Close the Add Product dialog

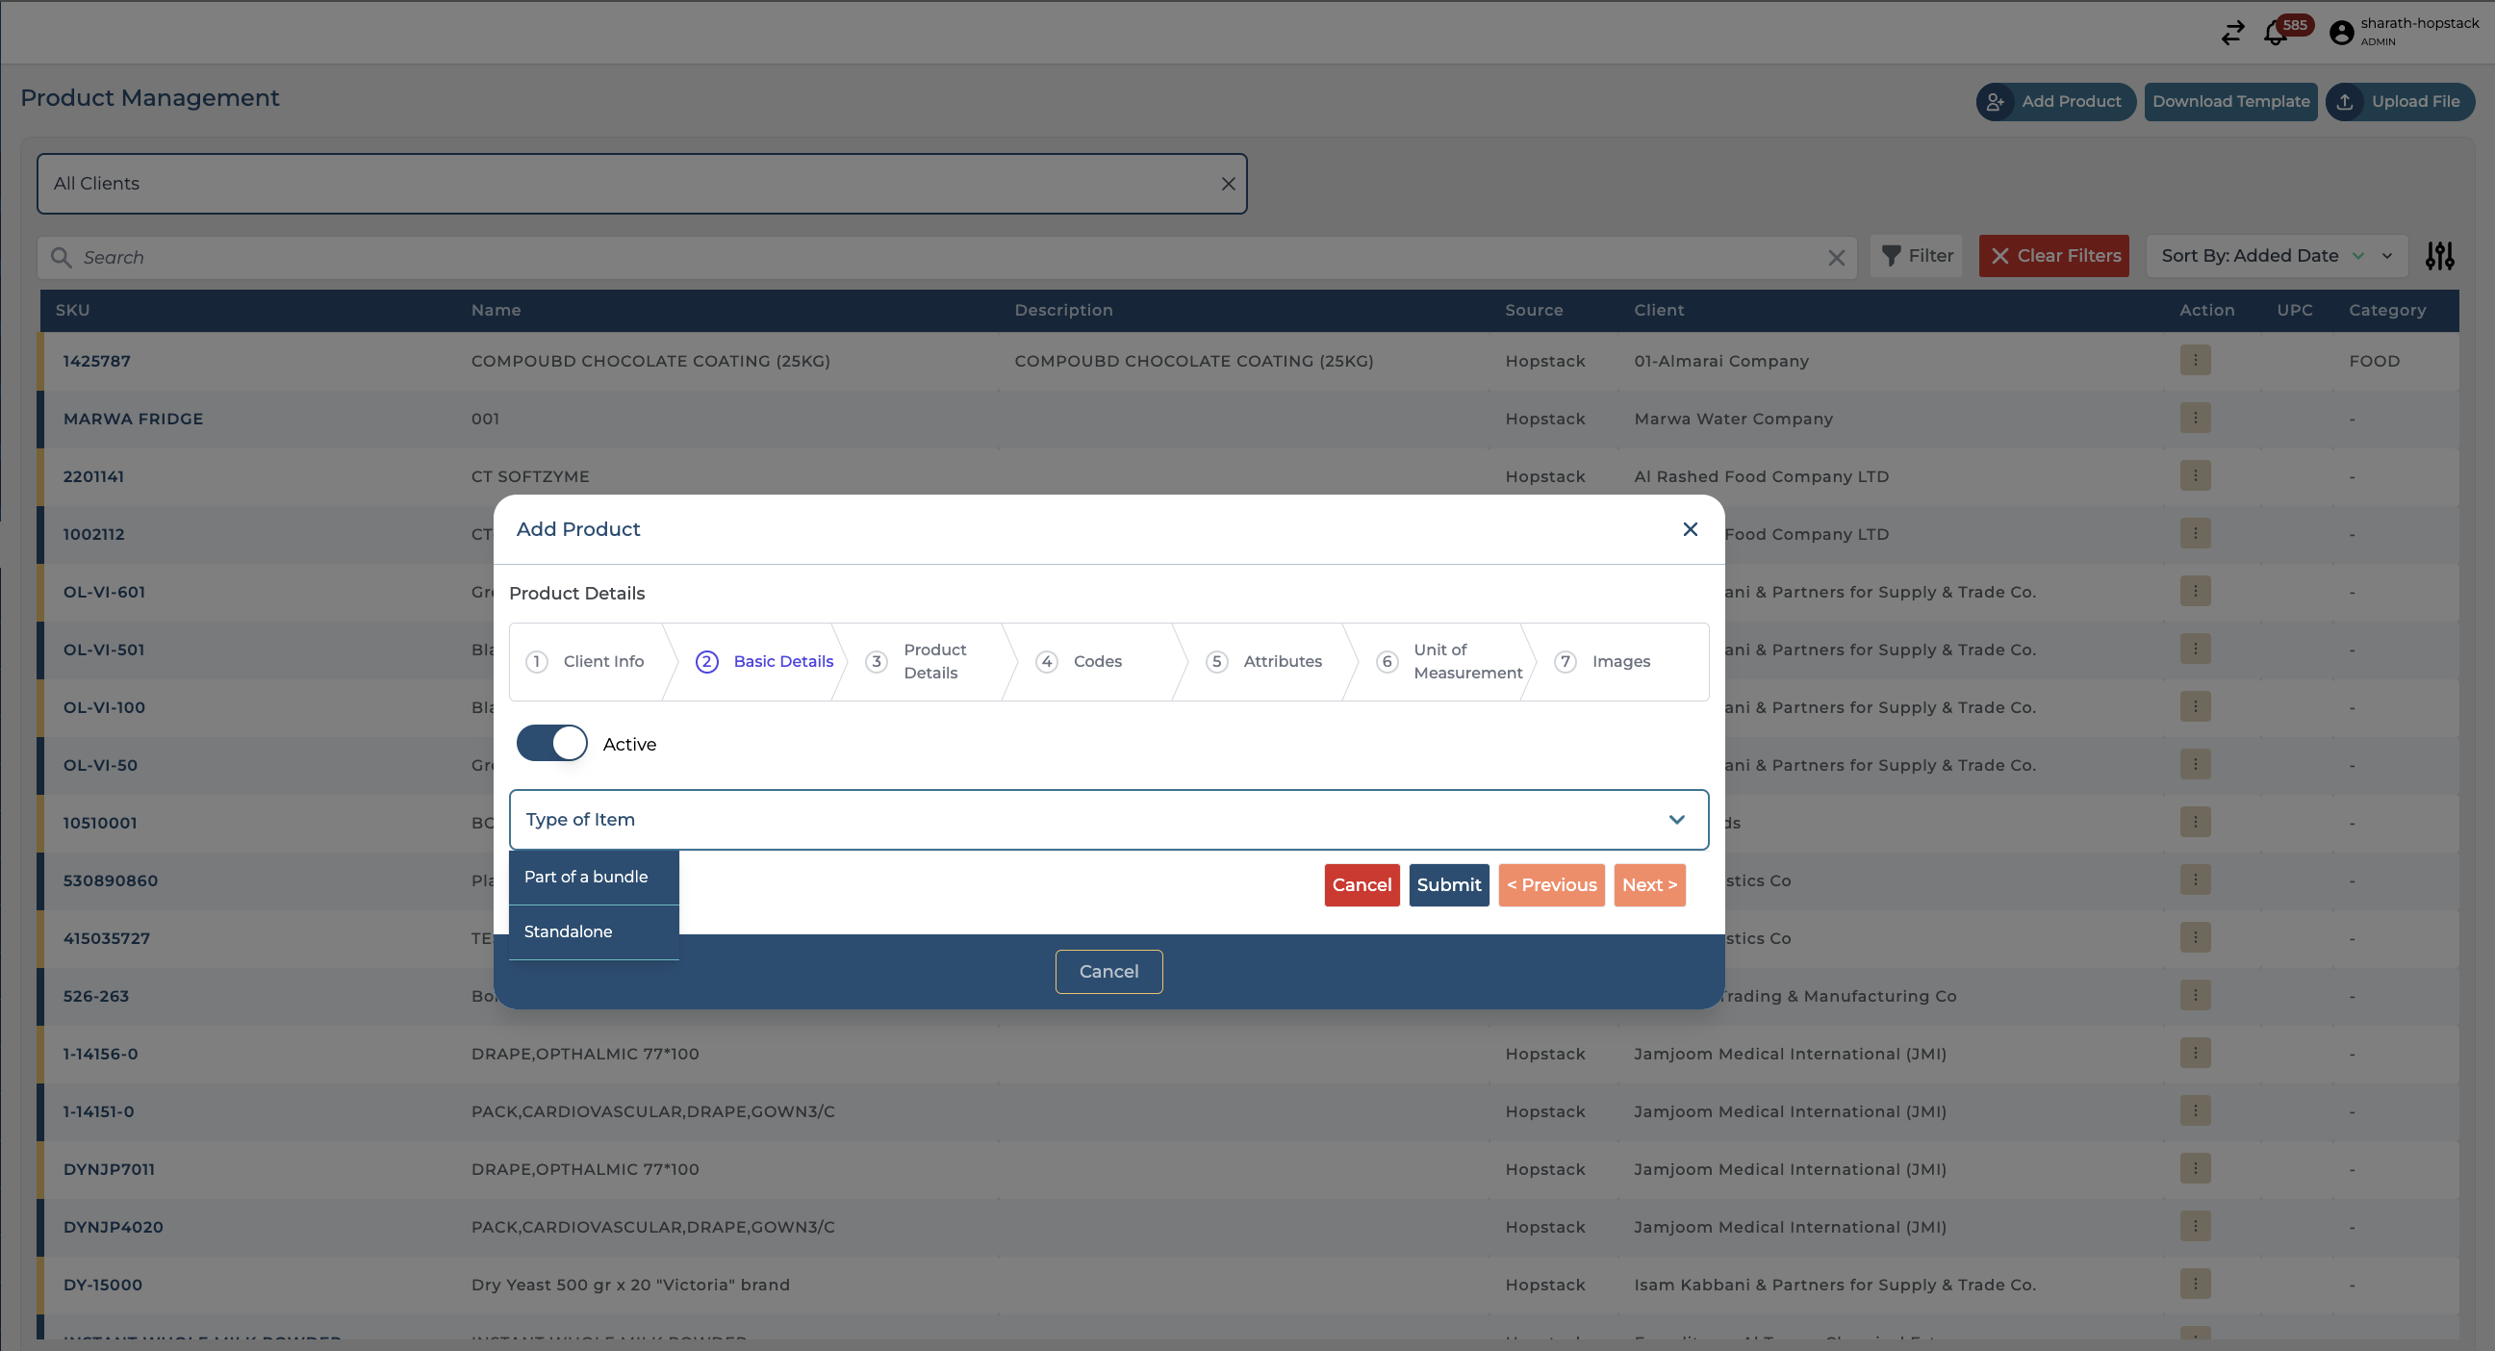[1690, 529]
